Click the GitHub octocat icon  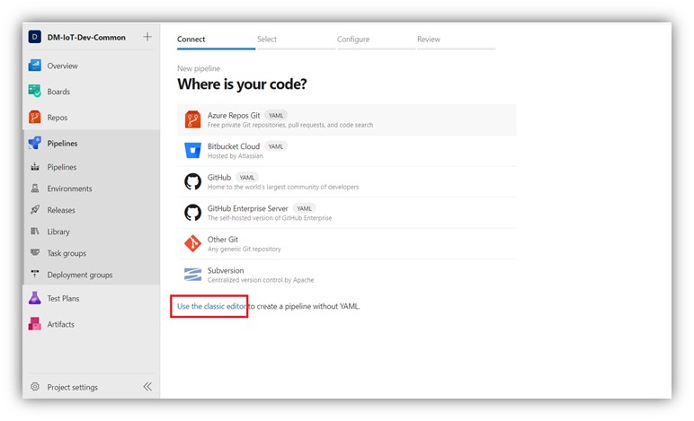192,181
